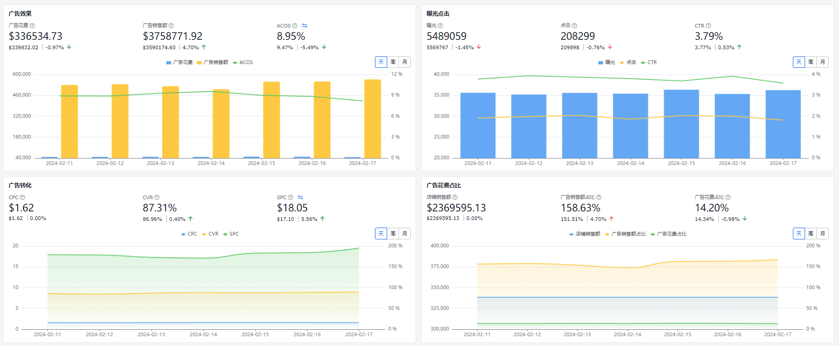Toggle 店铺销售额 legend series in 广告花费占比 chart

pyautogui.click(x=584, y=234)
